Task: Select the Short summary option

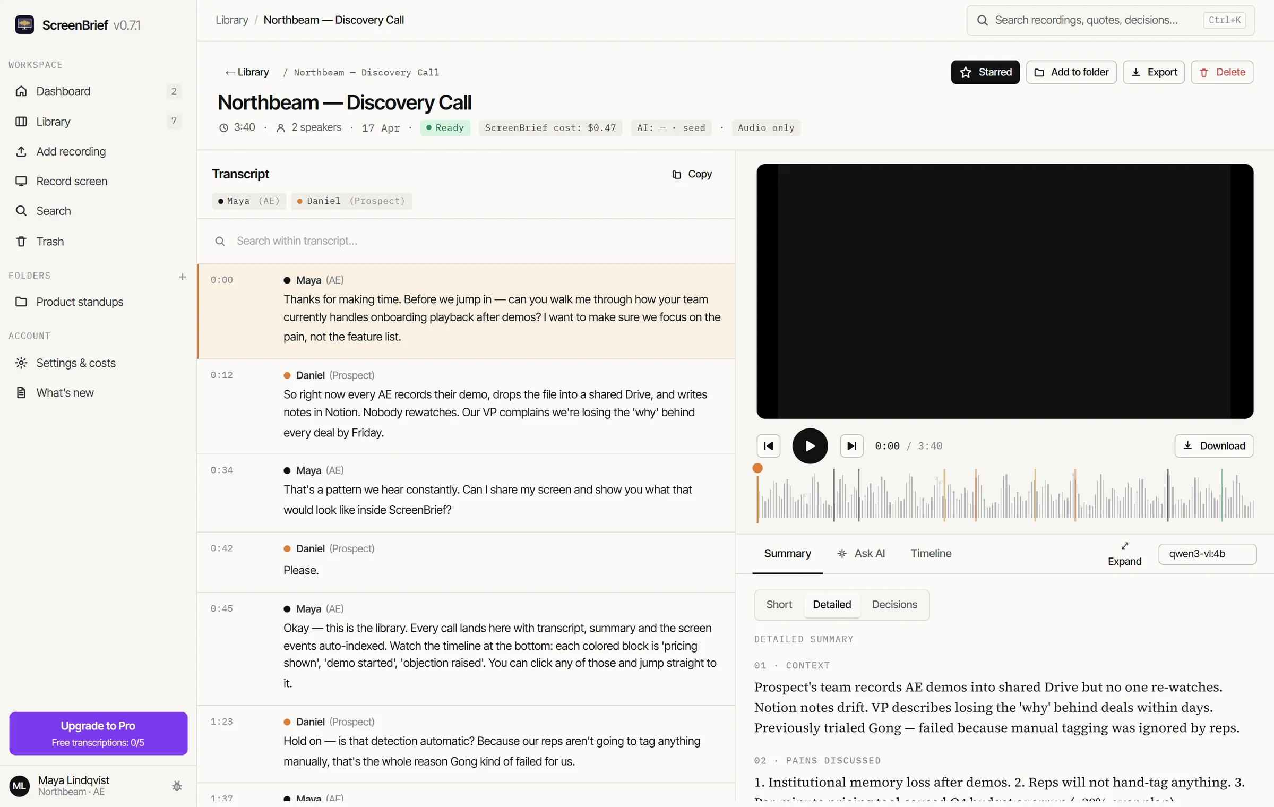Action: coord(779,605)
